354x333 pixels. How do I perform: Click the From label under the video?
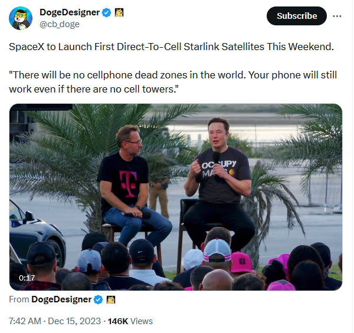[x=19, y=299]
